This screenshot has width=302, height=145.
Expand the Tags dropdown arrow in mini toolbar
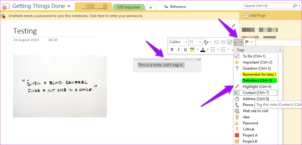tap(242, 42)
